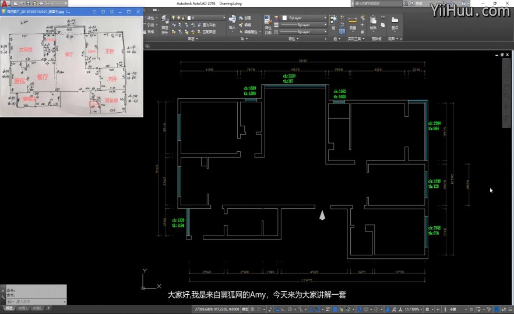
Task: Open the status bar customization menu icon
Action: (510, 309)
